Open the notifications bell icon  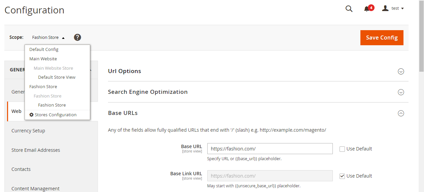tap(367, 9)
